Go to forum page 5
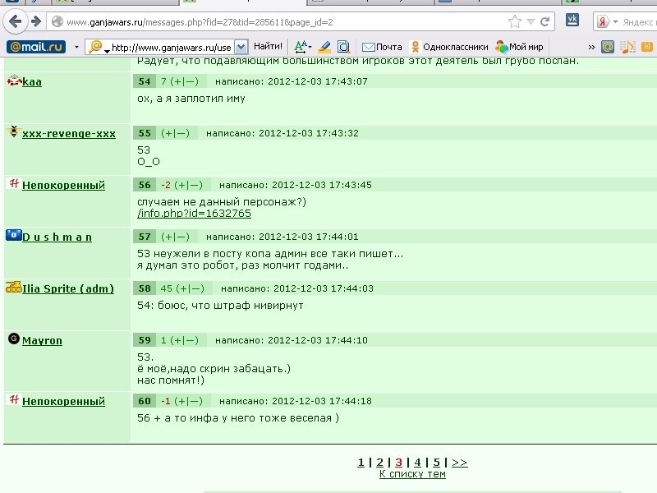 (x=436, y=463)
